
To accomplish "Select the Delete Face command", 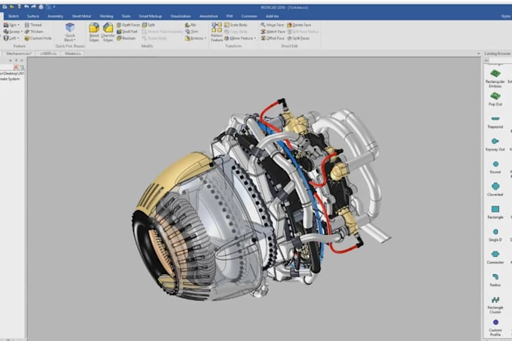I will [x=299, y=25].
